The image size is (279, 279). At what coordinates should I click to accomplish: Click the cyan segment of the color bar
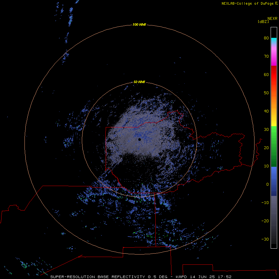coord(274,40)
